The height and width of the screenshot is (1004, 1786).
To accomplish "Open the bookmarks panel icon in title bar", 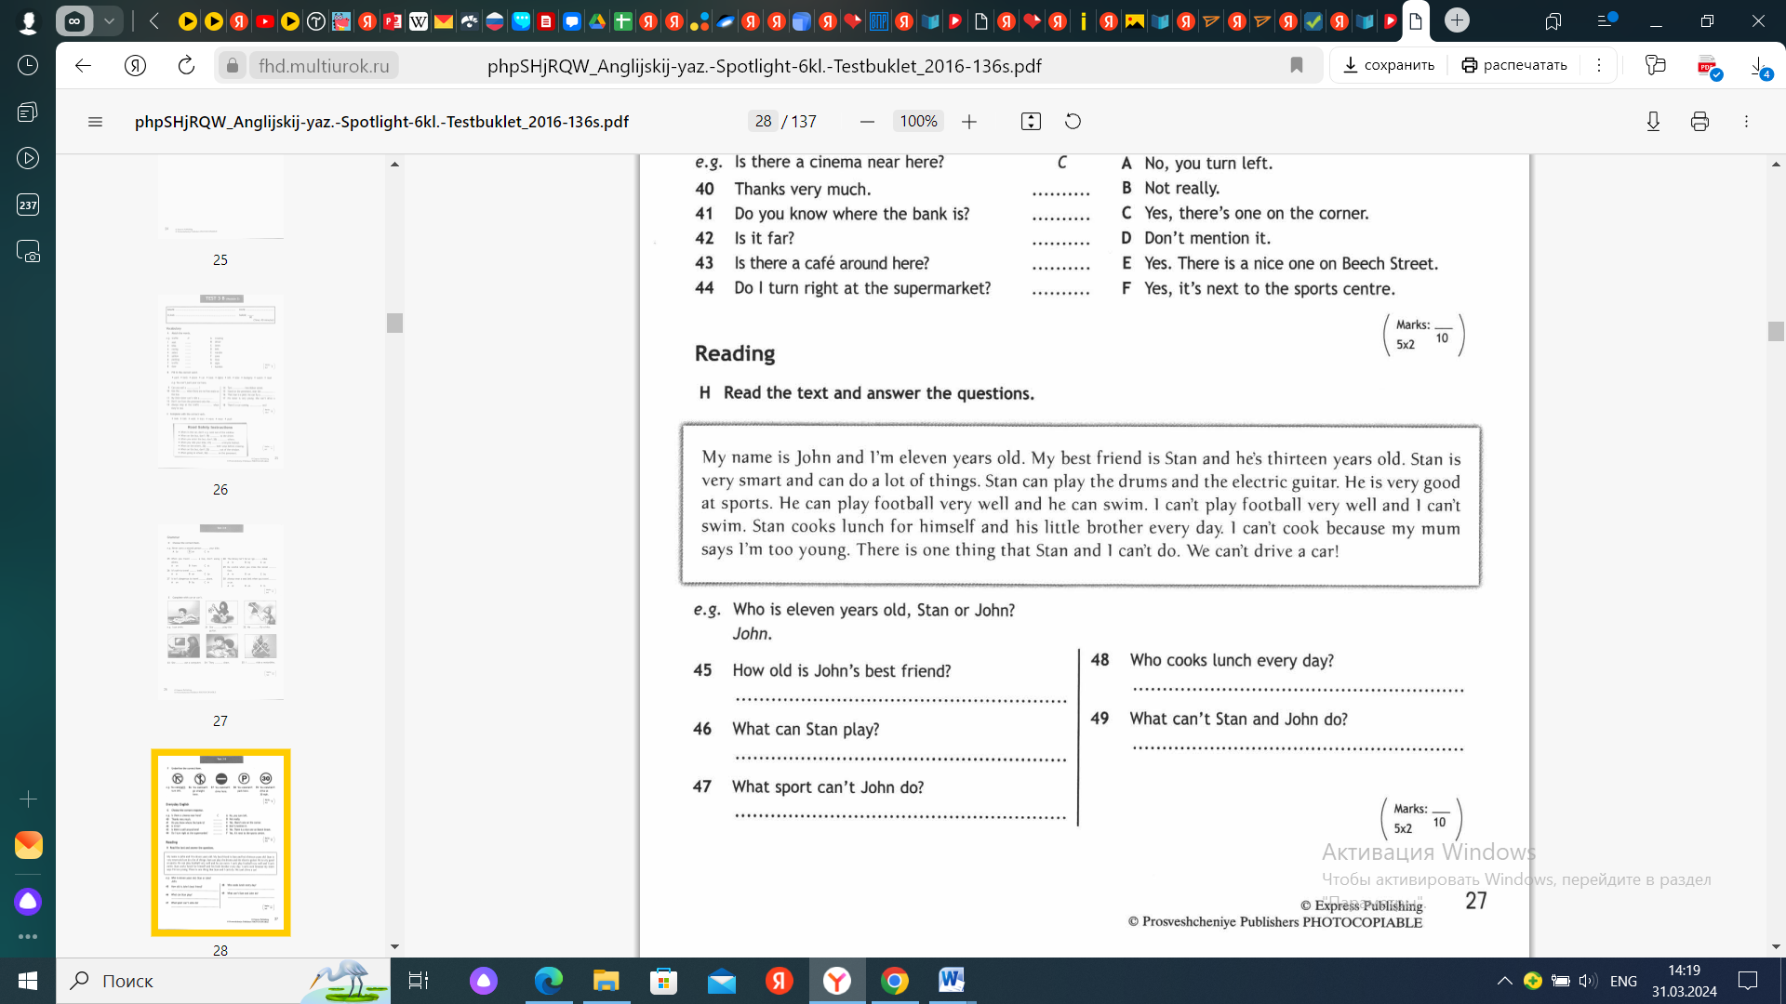I will (1553, 20).
